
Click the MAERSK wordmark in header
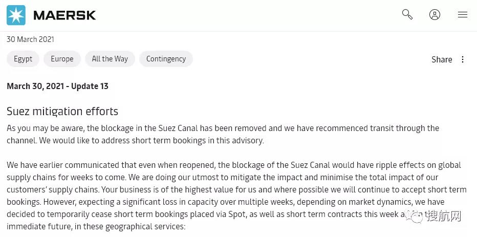pyautogui.click(x=64, y=15)
